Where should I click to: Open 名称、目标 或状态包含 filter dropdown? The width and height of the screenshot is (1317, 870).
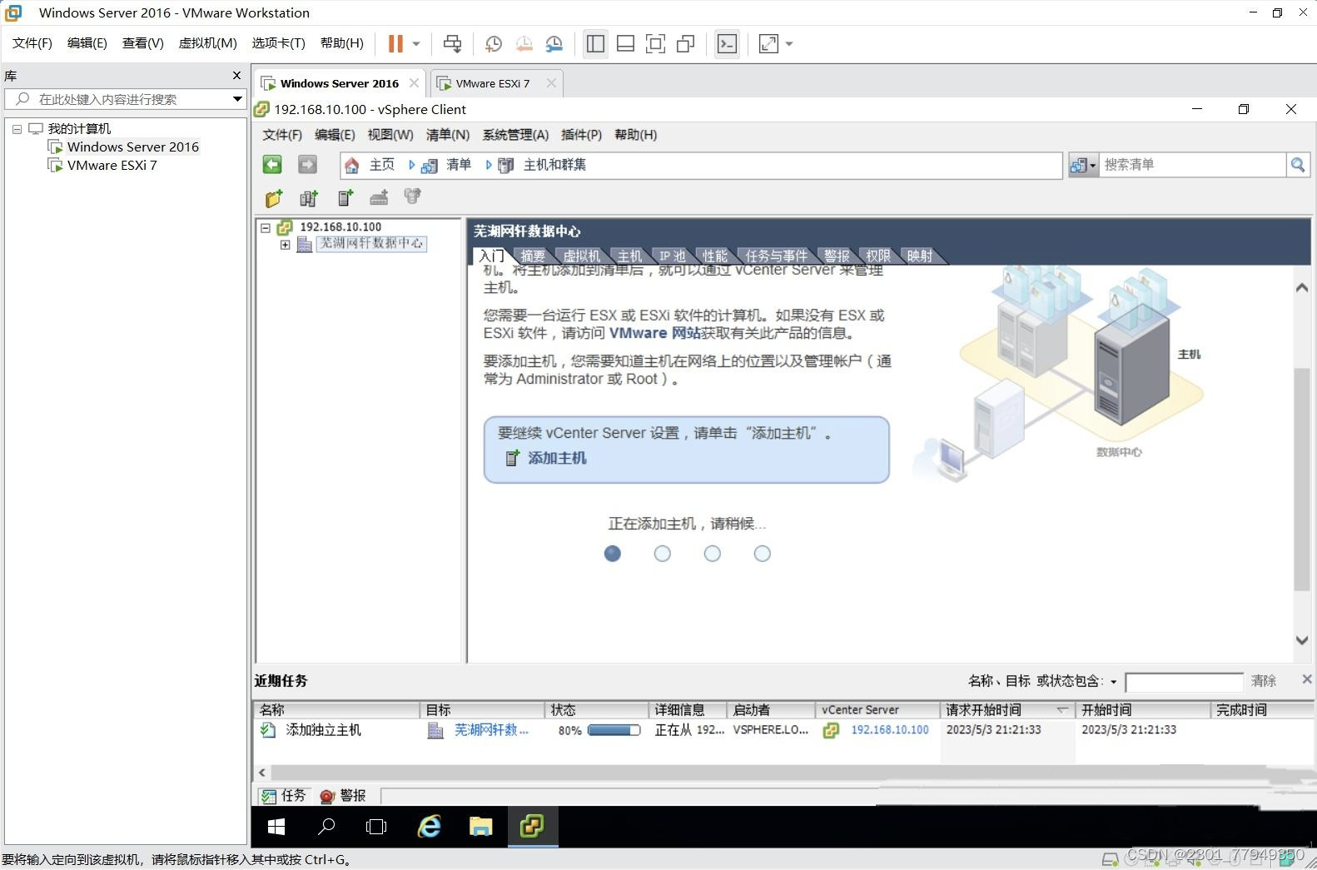1113,682
